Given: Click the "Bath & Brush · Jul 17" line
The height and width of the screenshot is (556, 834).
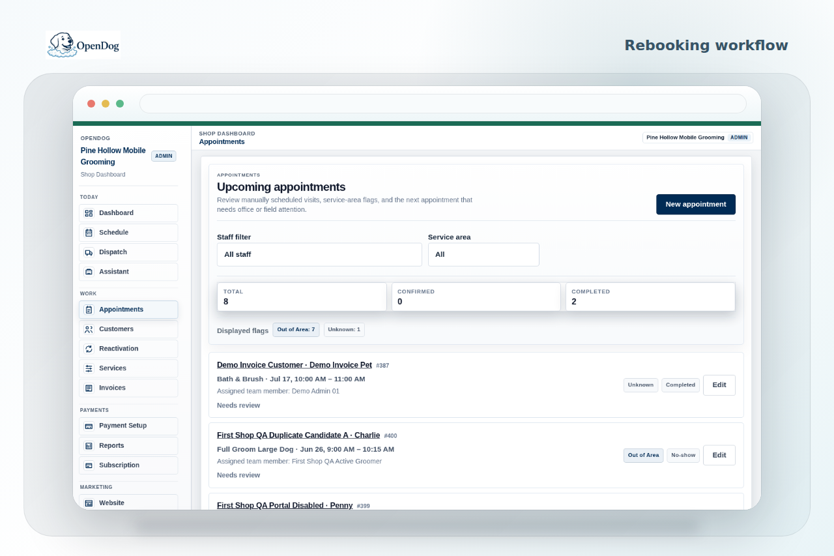Looking at the screenshot, I should [291, 379].
